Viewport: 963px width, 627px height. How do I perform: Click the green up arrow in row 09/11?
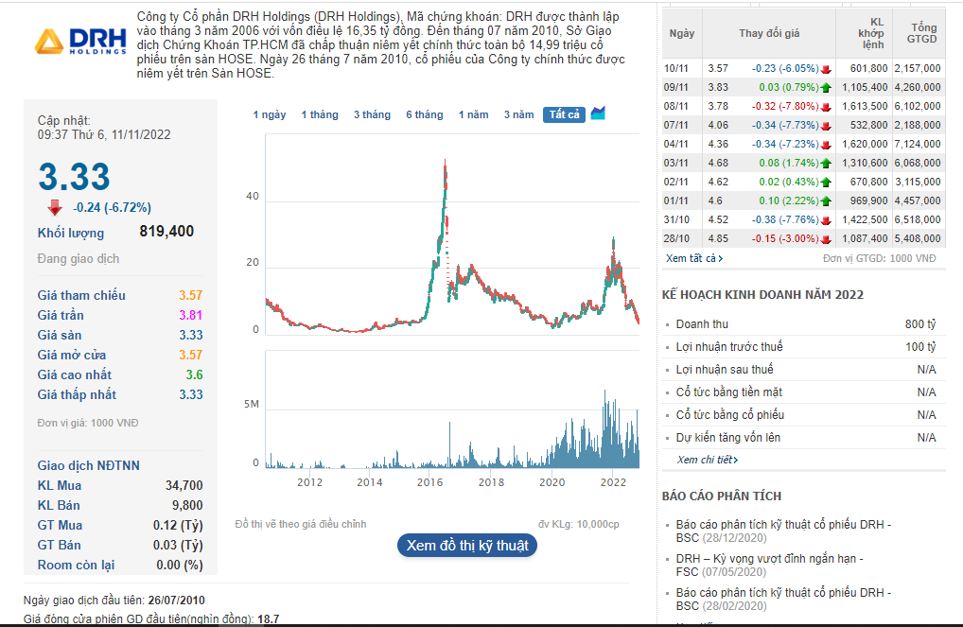826,88
